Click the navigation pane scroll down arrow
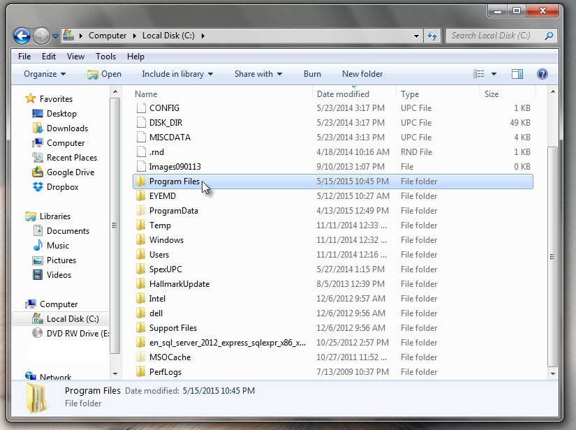 115,374
